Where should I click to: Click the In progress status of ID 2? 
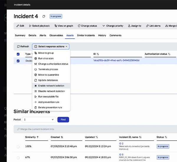pyautogui.click(x=163, y=146)
